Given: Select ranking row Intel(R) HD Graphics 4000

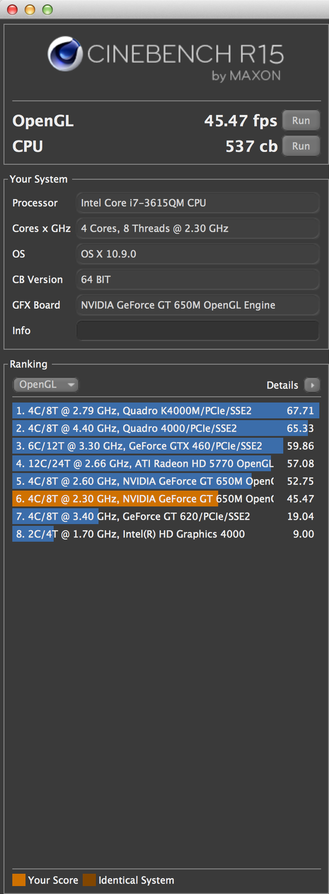Looking at the screenshot, I should (x=166, y=534).
